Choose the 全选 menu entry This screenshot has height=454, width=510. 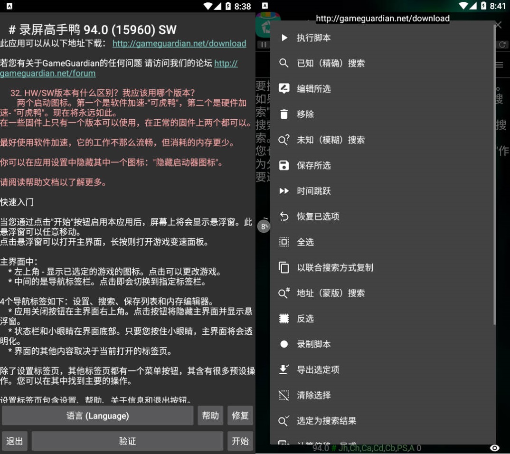coord(383,242)
